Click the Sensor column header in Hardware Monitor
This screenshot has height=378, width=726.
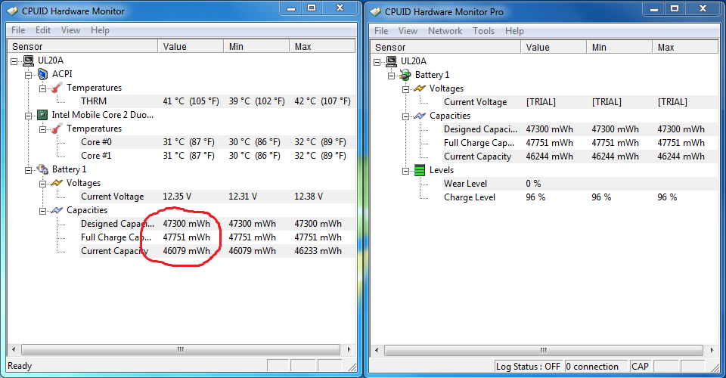click(x=83, y=46)
